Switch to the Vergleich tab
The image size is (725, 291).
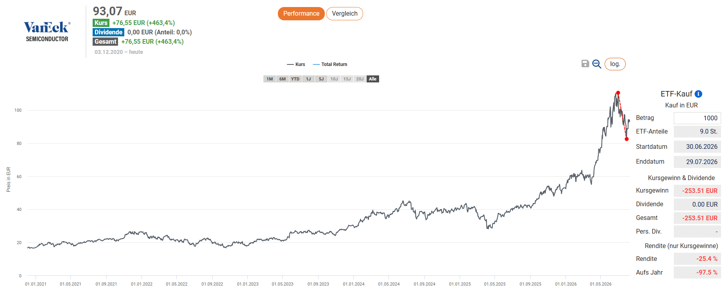(x=345, y=14)
